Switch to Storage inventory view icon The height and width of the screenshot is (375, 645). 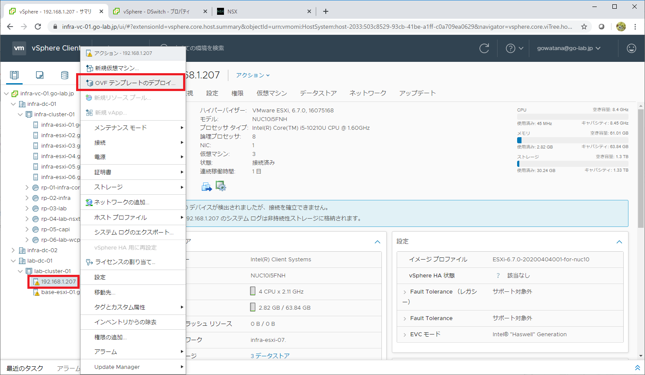tap(65, 75)
